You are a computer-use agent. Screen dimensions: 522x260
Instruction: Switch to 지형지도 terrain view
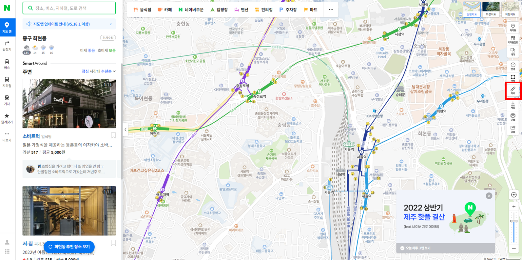(510, 9)
